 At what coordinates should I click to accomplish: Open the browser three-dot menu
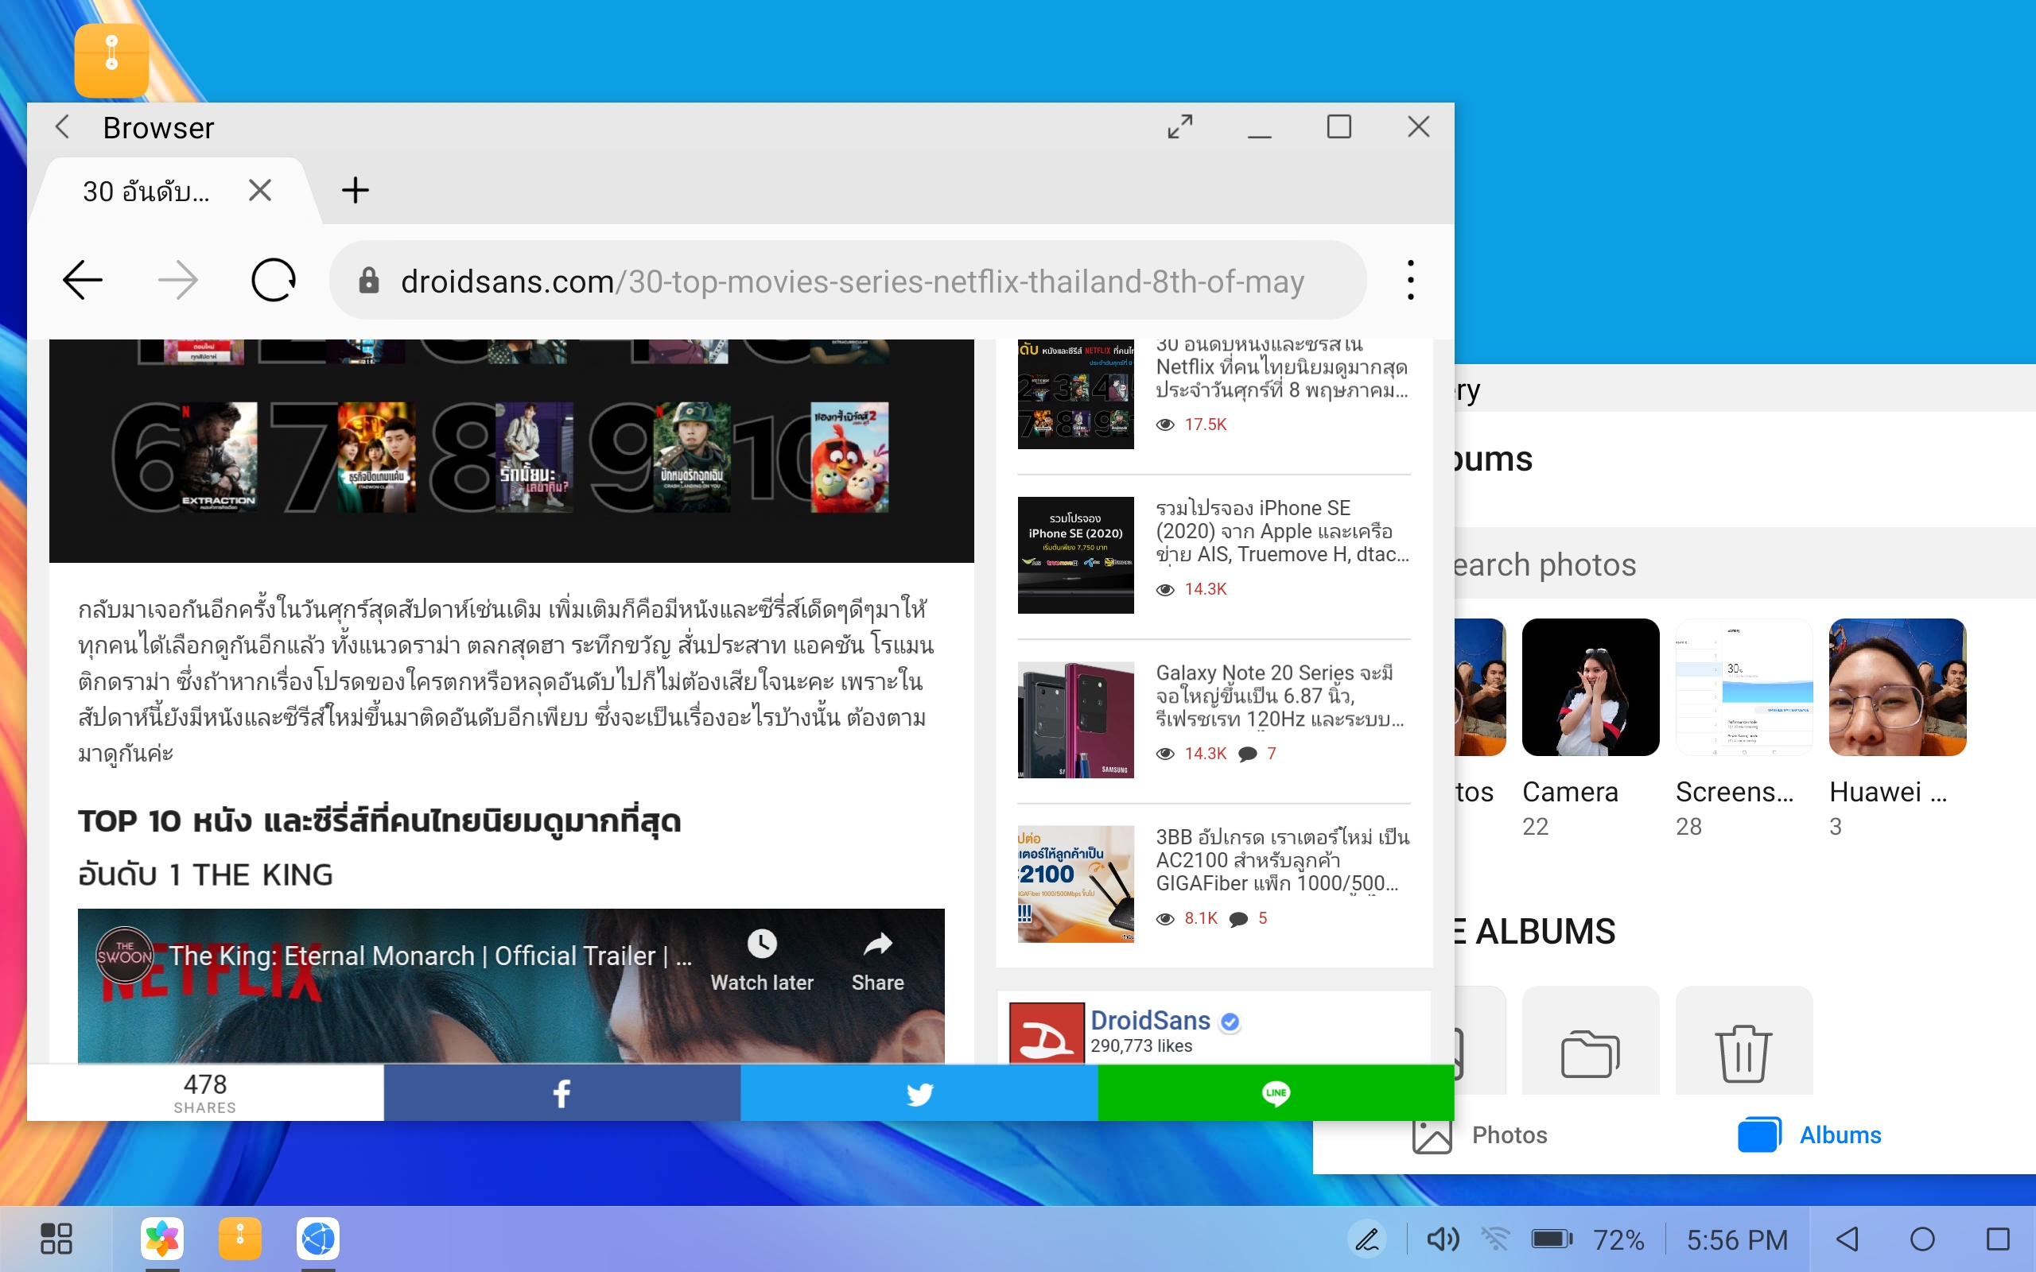pos(1410,280)
